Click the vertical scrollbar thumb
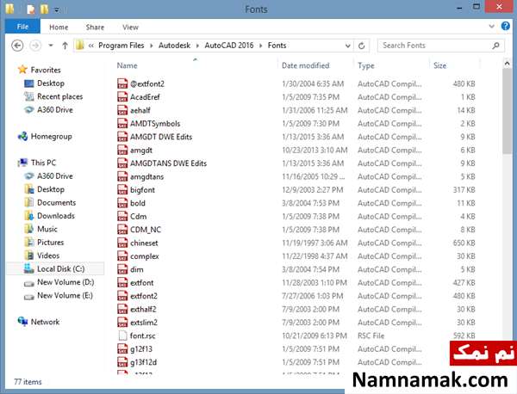 (x=508, y=111)
